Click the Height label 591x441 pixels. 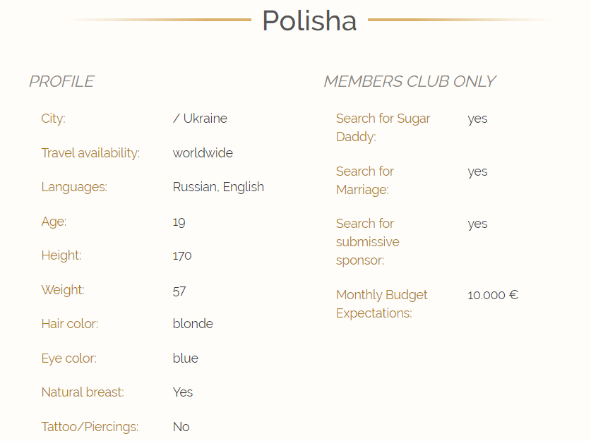[61, 255]
